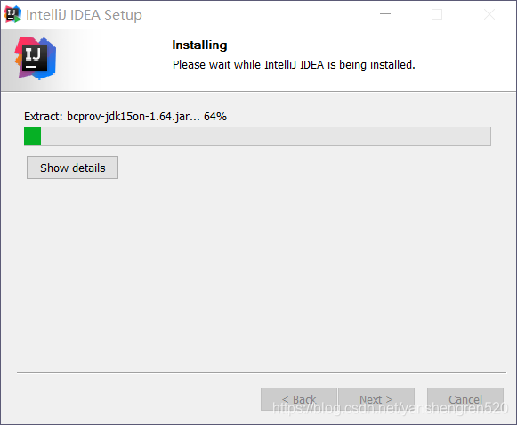Click the disabled maximize button

437,14
